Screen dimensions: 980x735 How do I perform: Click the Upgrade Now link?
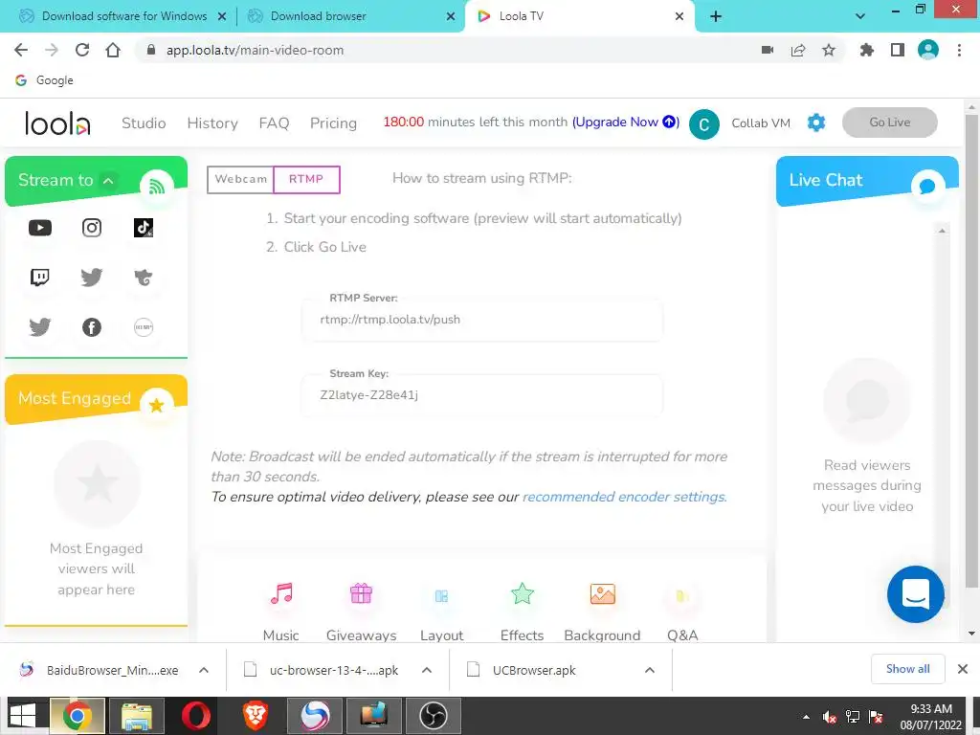tap(626, 122)
